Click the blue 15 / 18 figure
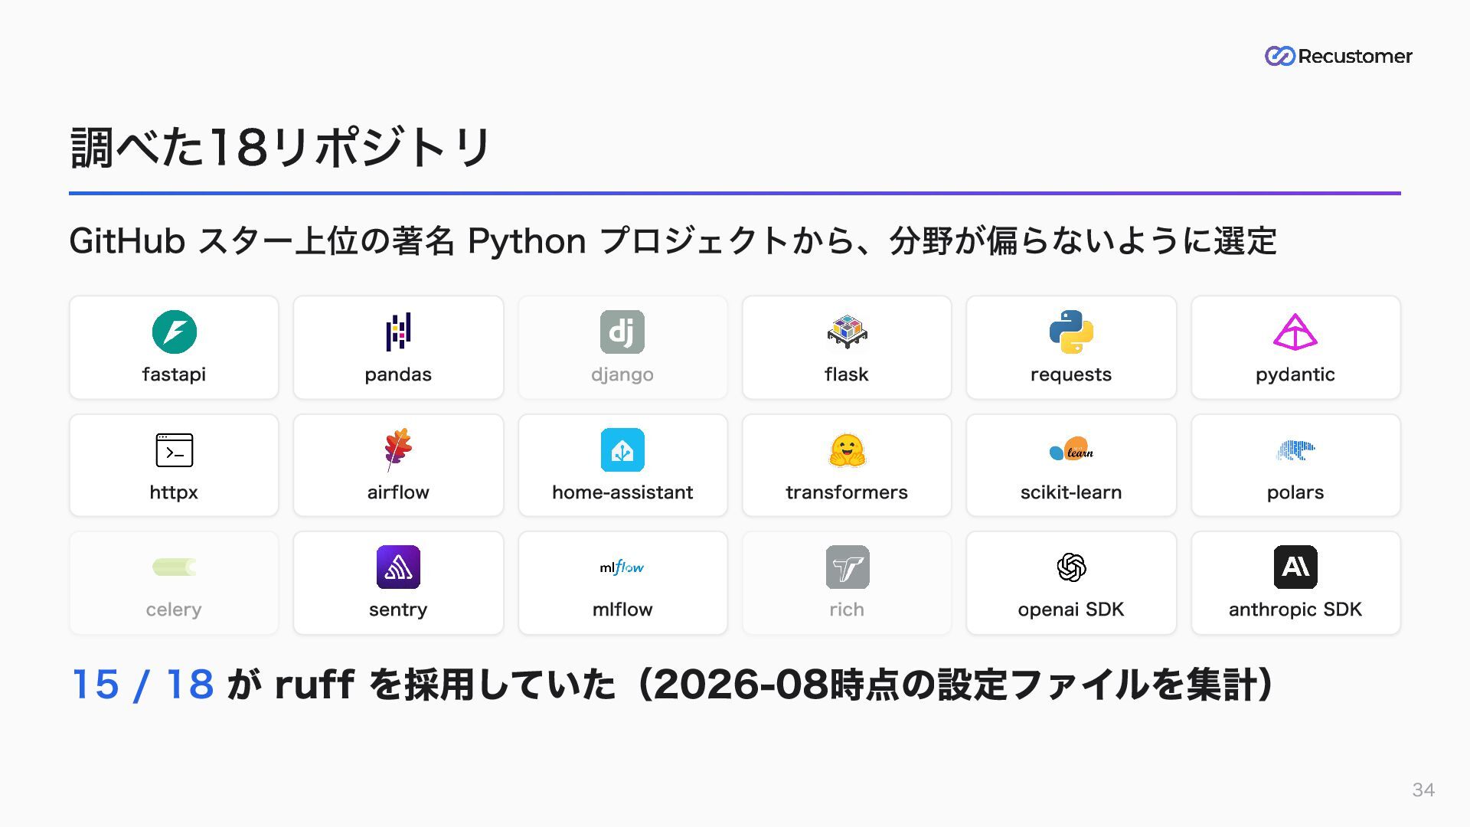Image resolution: width=1470 pixels, height=827 pixels. point(142,684)
